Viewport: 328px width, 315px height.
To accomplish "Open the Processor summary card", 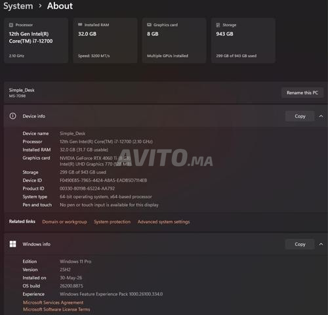I will 36,41.
